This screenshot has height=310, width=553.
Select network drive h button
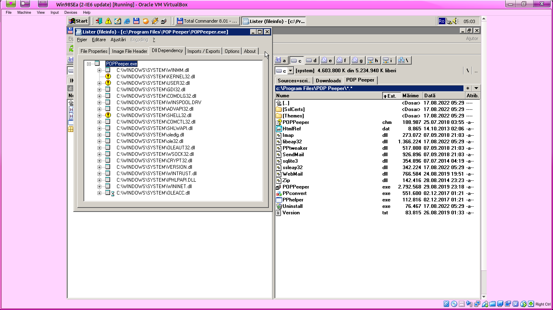point(373,61)
